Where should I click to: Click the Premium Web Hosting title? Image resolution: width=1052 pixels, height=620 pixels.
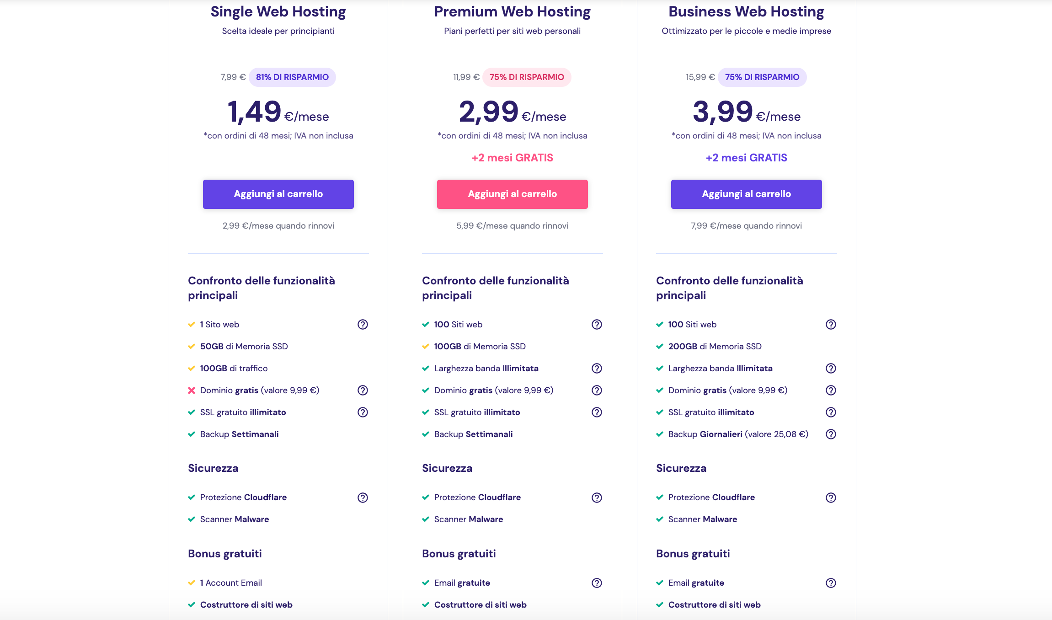[512, 11]
